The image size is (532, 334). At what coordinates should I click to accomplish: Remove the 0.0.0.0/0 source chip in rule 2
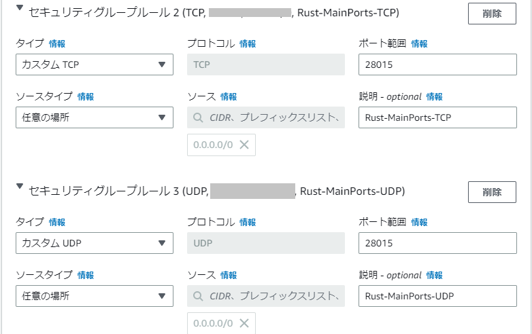(244, 145)
